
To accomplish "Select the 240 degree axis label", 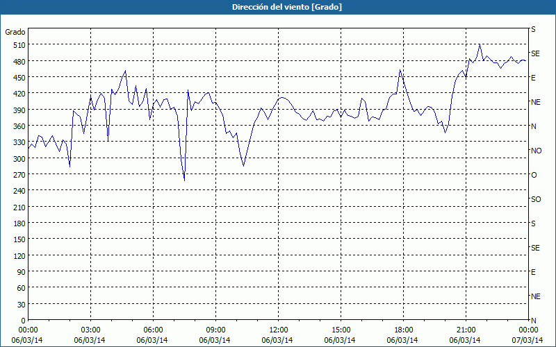I will [x=19, y=192].
